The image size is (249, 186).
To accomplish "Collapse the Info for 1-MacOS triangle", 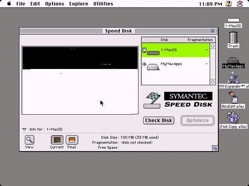I will click(24, 129).
